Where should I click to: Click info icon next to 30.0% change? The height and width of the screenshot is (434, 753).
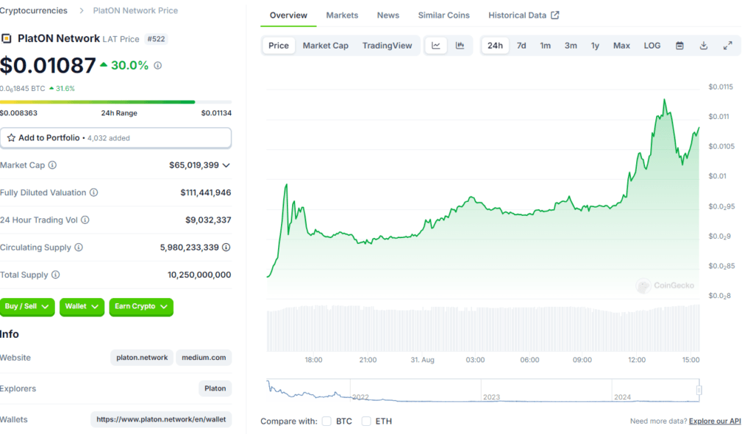tap(157, 65)
